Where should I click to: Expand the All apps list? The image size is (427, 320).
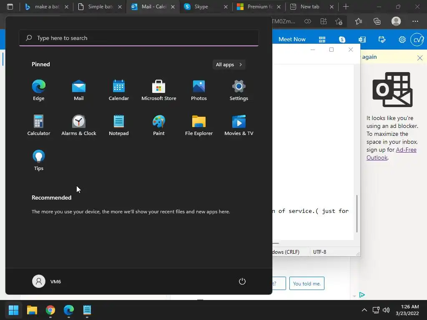pyautogui.click(x=229, y=65)
